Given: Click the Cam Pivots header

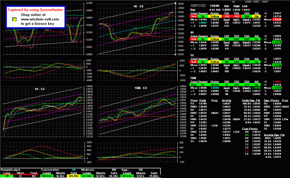Looking at the screenshot, I should pyautogui.click(x=250, y=129).
